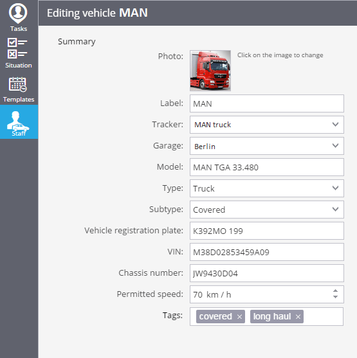Viewport: 357px width, 358px height.
Task: Click the hint text Click on the image to change
Action: pyautogui.click(x=280, y=55)
